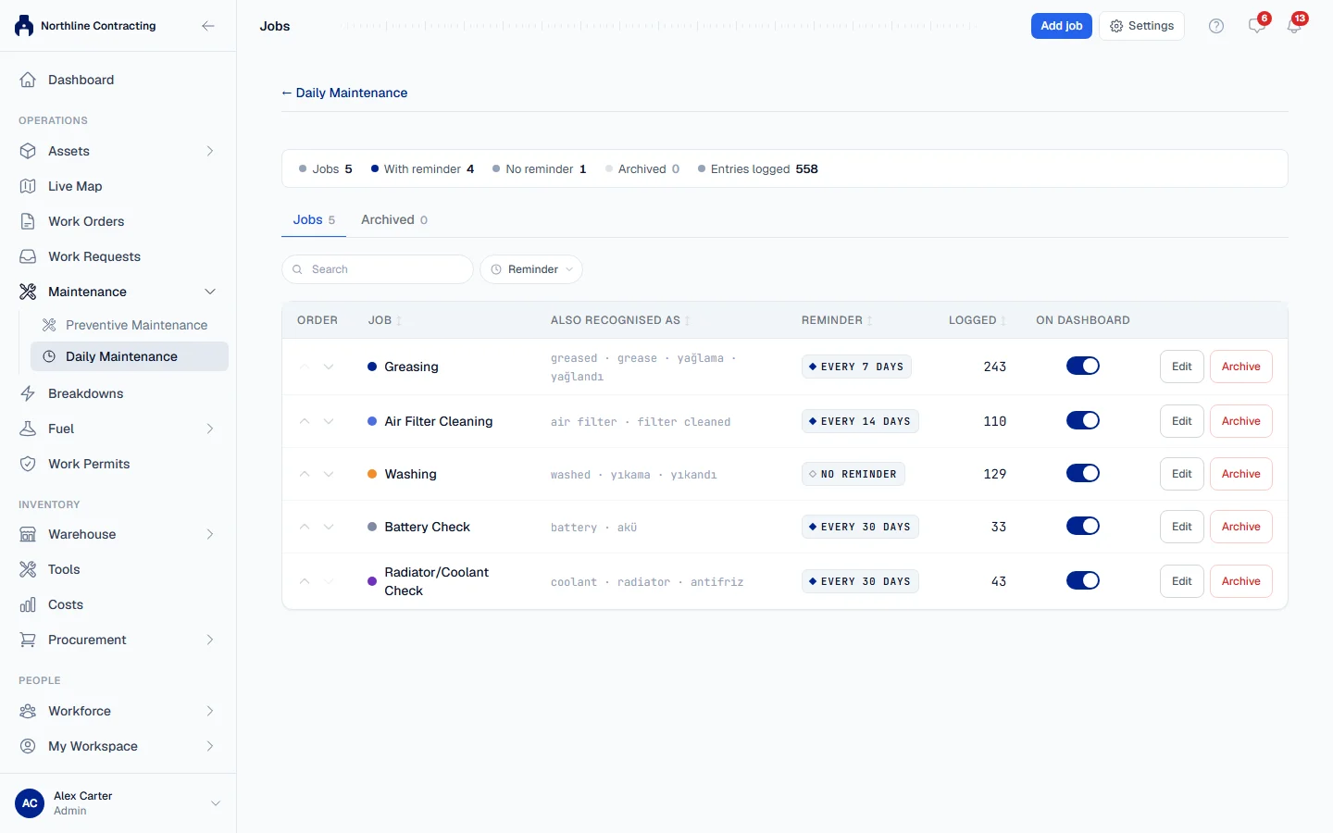
Task: Toggle dashboard switch for Washing
Action: click(x=1083, y=474)
